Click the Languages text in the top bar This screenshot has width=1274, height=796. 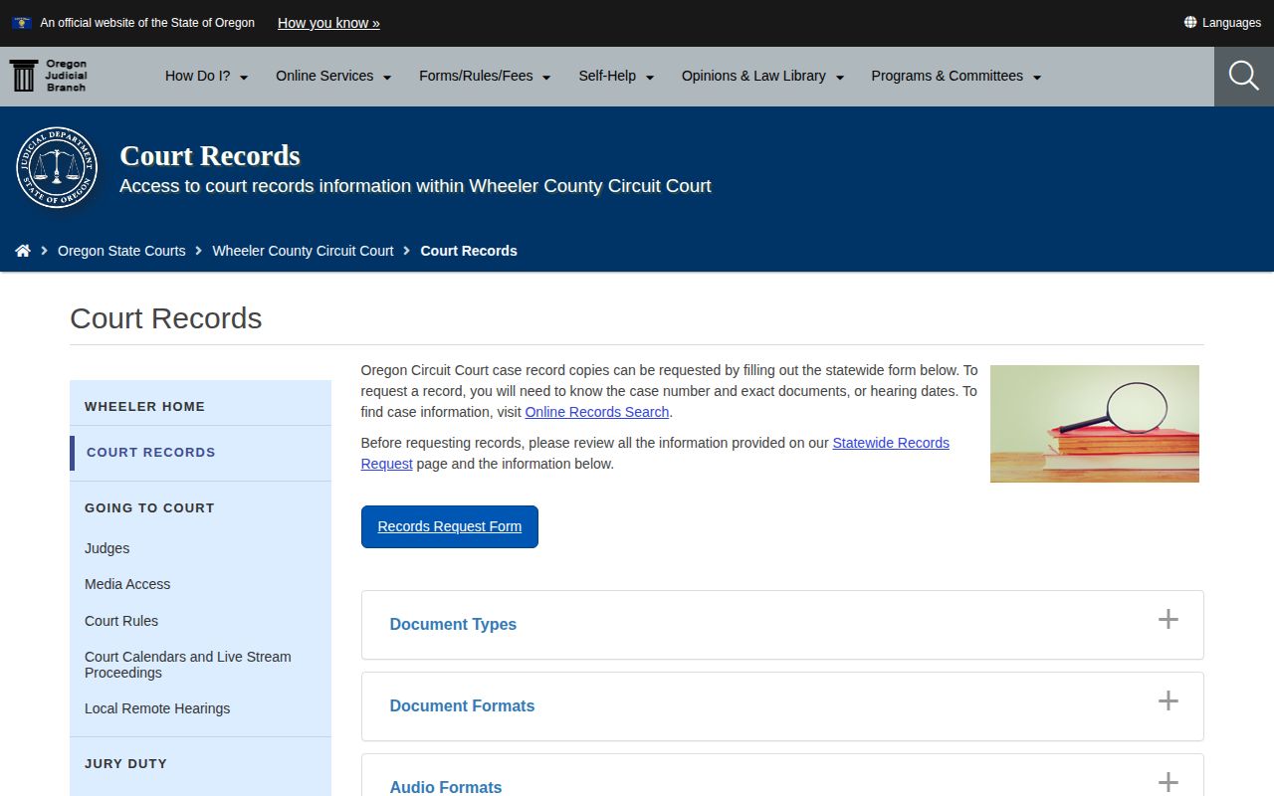(1231, 23)
